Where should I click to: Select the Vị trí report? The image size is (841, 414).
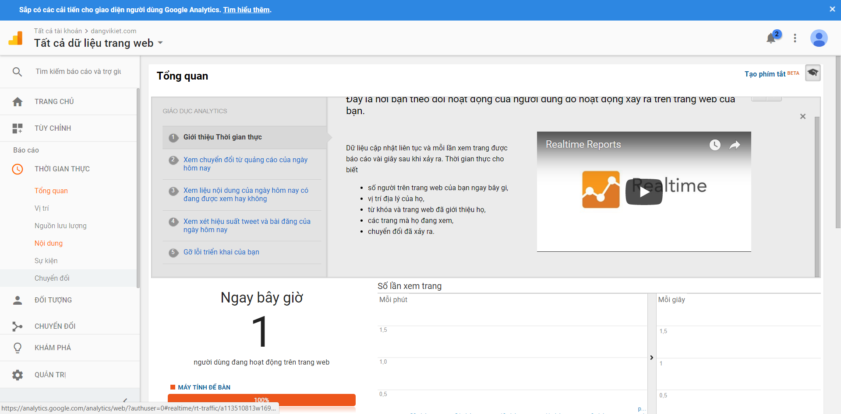(42, 209)
